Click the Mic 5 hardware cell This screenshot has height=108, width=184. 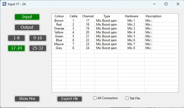click(x=131, y=36)
